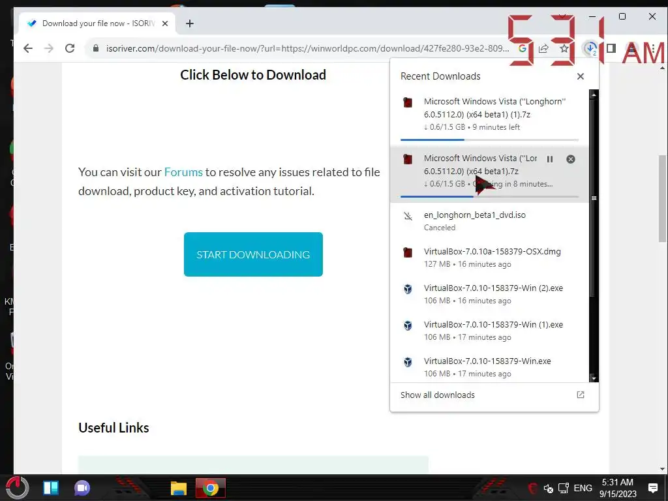Click the VirtualBox-7.0.10-158379-Win.exe file icon

408,362
